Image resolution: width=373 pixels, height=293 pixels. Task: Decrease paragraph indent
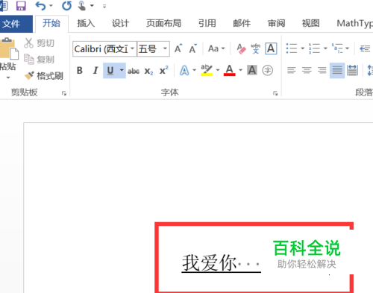pos(365,48)
